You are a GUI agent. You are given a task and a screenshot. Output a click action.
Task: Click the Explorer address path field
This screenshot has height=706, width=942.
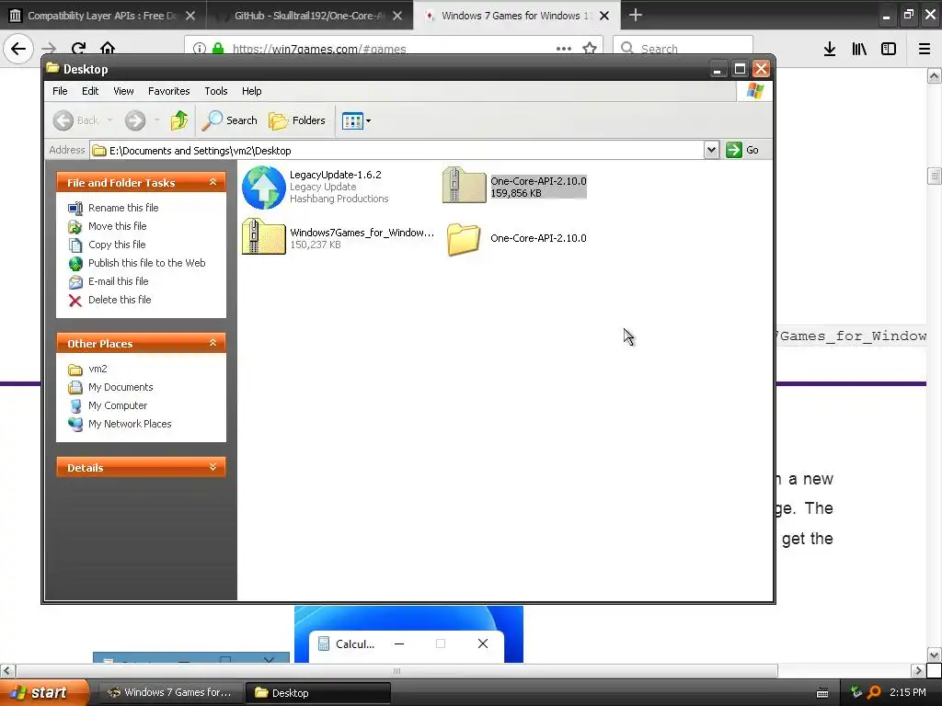tap(397, 150)
